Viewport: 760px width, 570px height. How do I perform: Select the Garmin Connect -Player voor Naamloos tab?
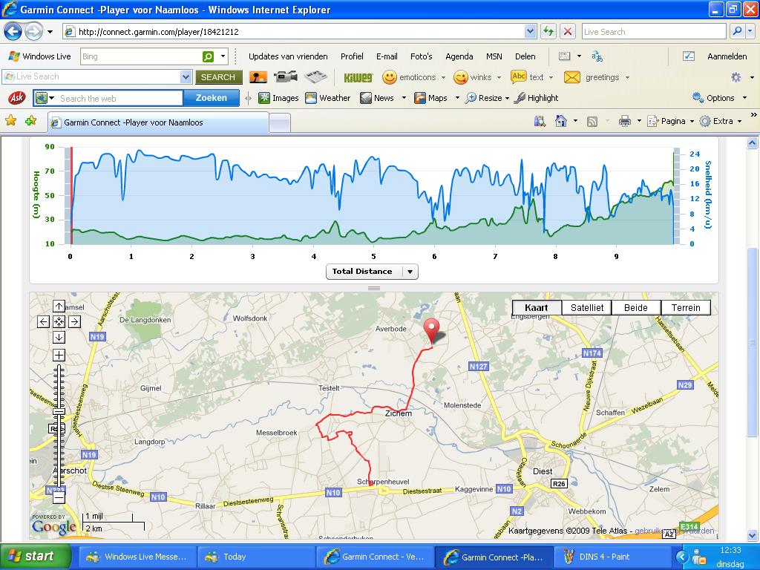click(159, 122)
